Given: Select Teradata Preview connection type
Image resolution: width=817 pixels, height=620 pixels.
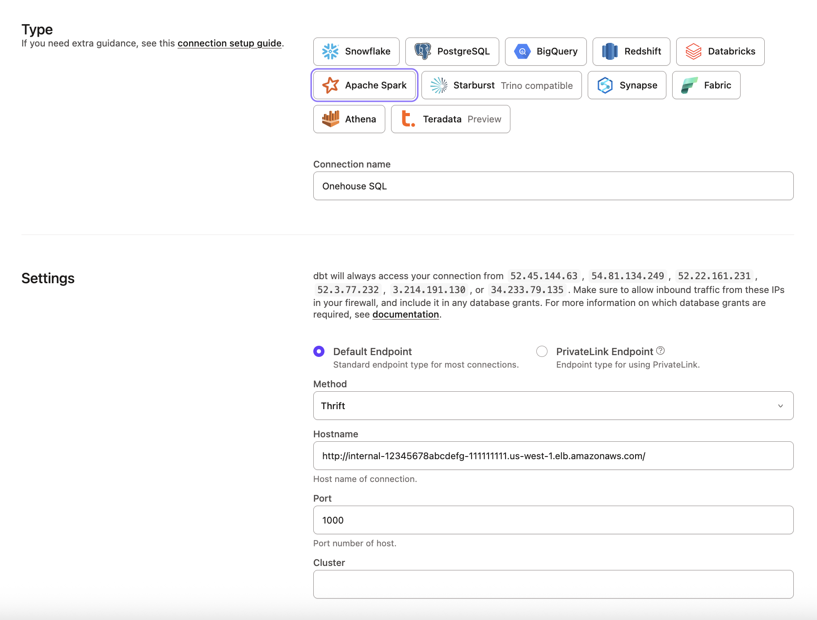Looking at the screenshot, I should click(450, 119).
